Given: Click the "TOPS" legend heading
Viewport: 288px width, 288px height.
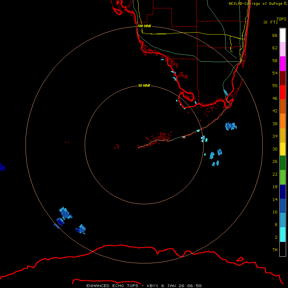Looking at the screenshot, I should tap(281, 19).
